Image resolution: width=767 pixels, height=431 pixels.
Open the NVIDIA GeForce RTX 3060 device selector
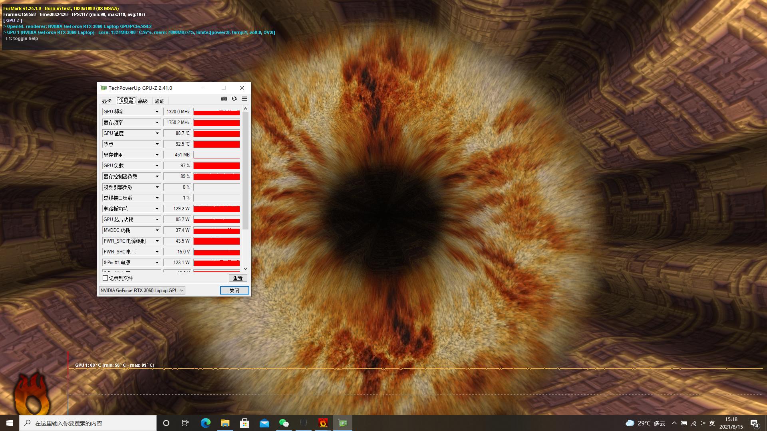(x=142, y=291)
